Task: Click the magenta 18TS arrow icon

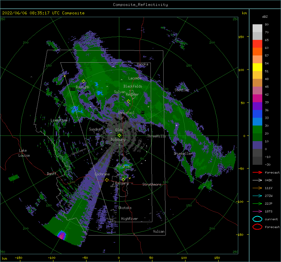Action: (257, 212)
